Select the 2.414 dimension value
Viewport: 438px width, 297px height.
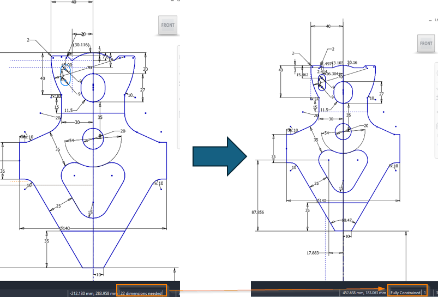322,72
